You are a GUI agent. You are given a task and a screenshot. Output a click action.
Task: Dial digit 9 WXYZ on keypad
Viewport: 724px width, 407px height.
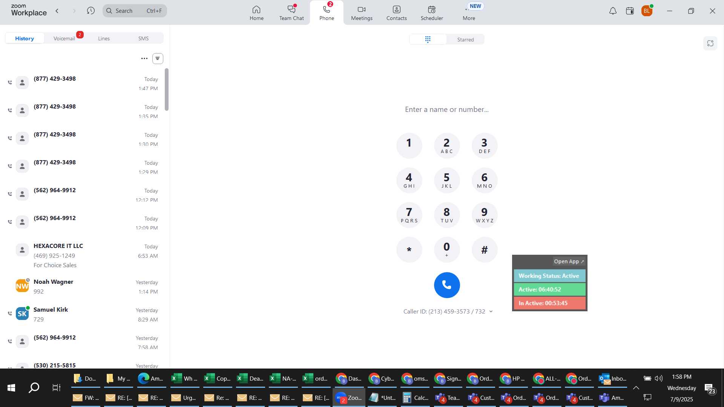pyautogui.click(x=485, y=215)
